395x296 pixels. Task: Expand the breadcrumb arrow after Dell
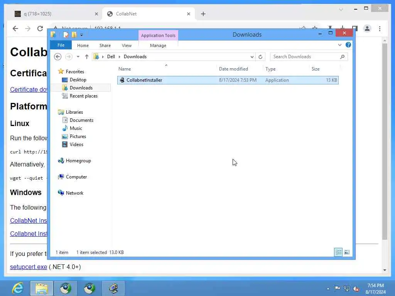[x=120, y=57]
